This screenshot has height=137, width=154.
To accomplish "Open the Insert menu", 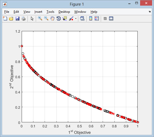I will [38, 12].
